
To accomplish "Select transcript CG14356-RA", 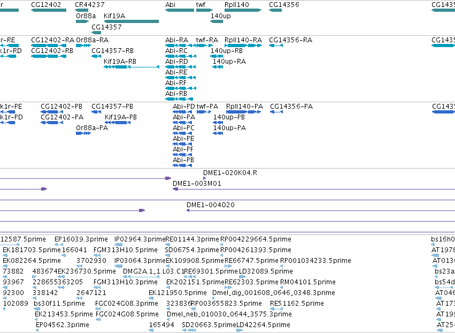I will pos(276,46).
